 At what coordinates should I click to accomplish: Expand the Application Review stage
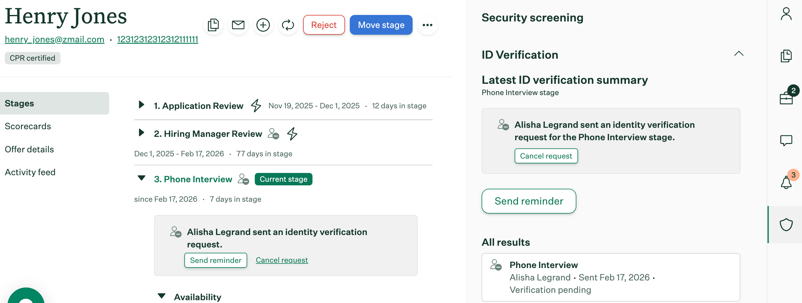click(141, 105)
